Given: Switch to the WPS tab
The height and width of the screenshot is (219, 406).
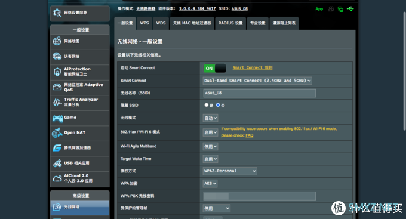Looking at the screenshot, I should coord(144,23).
